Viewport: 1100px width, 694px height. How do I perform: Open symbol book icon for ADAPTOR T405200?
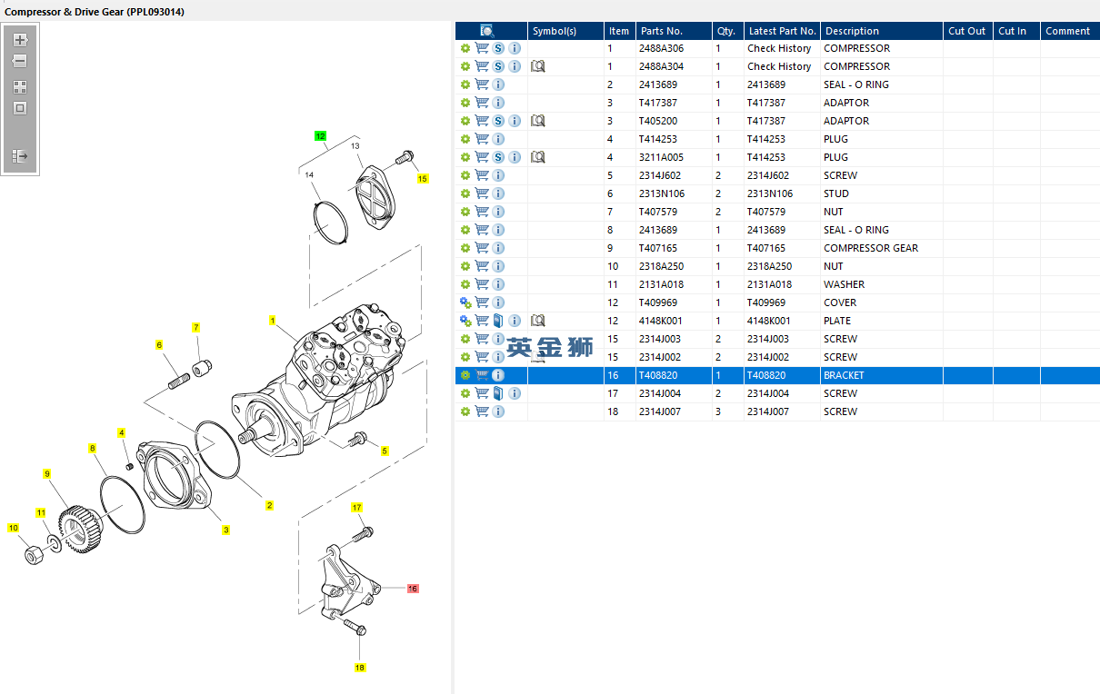tap(538, 121)
